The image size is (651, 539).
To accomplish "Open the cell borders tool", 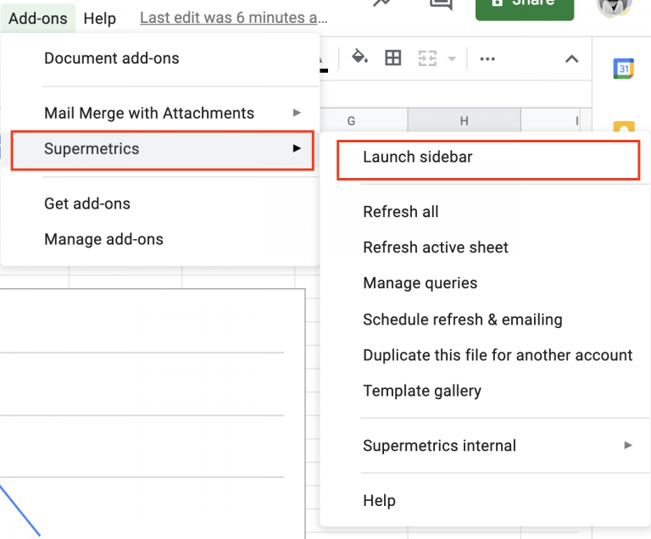I will pyautogui.click(x=393, y=58).
